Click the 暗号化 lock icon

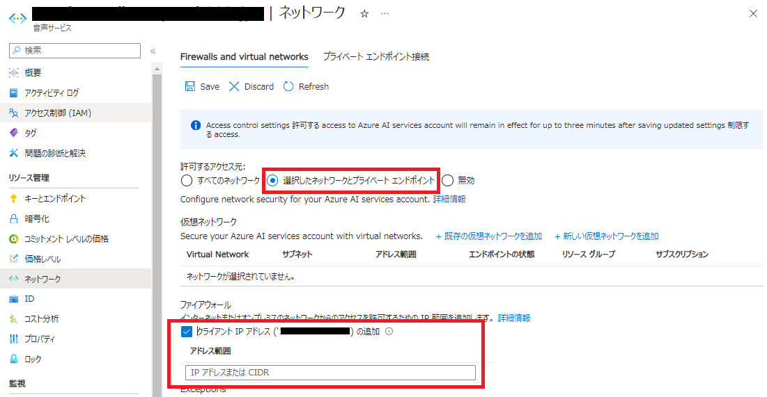pos(14,219)
